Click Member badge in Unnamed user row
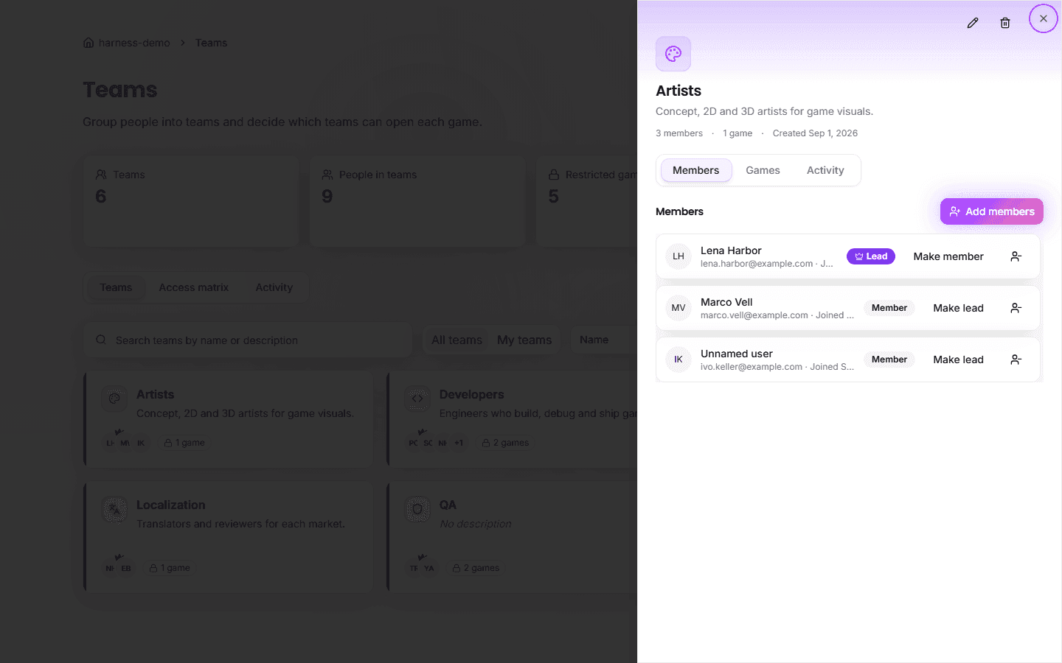This screenshot has width=1062, height=663. (x=889, y=359)
